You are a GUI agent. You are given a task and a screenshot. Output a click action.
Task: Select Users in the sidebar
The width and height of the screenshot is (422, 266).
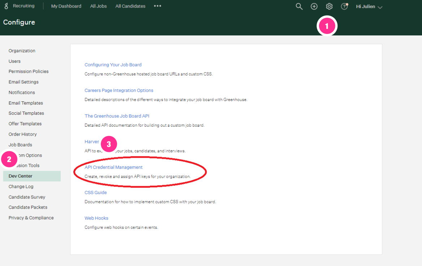coord(14,61)
